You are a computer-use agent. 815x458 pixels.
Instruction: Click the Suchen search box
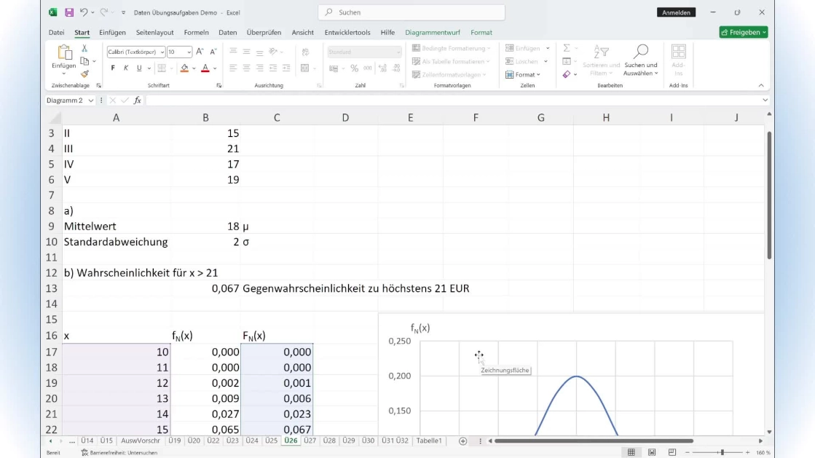[411, 12]
